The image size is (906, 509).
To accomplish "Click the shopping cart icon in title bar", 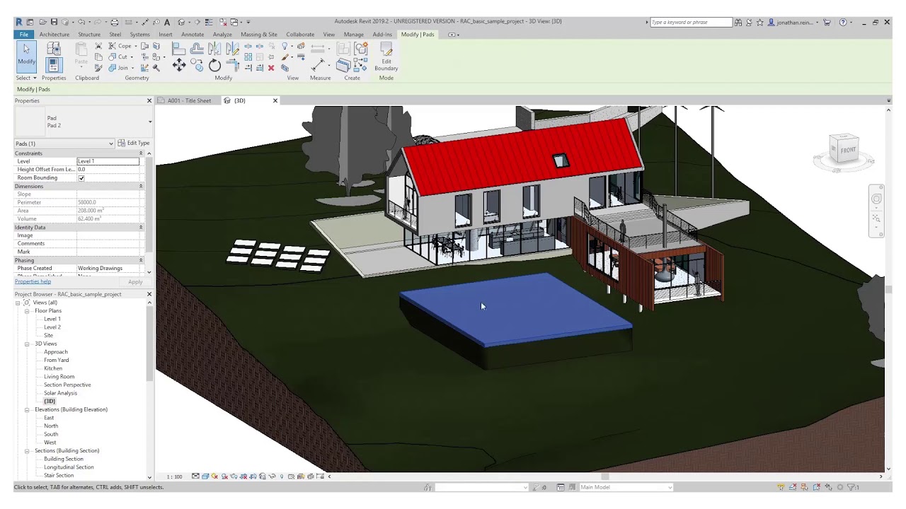I will pyautogui.click(x=826, y=22).
